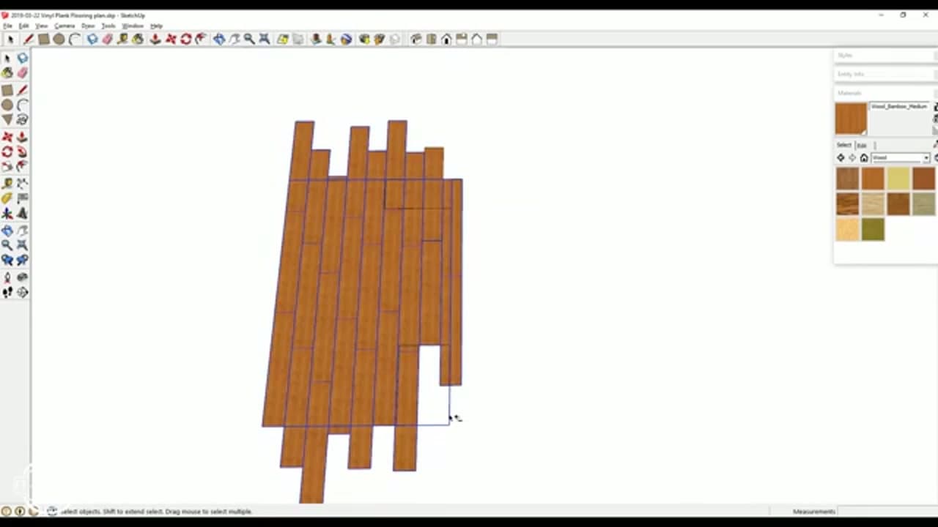Open the Edit menu
Viewport: 938px width, 527px height.
pos(23,26)
